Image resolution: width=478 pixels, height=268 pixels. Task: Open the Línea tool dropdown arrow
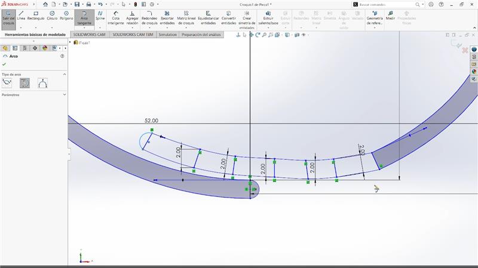pos(21,27)
